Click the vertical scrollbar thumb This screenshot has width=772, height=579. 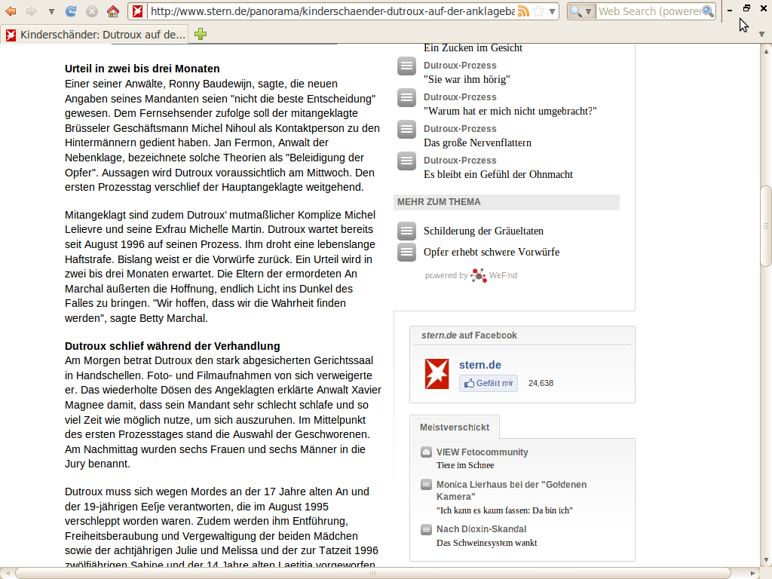pyautogui.click(x=766, y=226)
